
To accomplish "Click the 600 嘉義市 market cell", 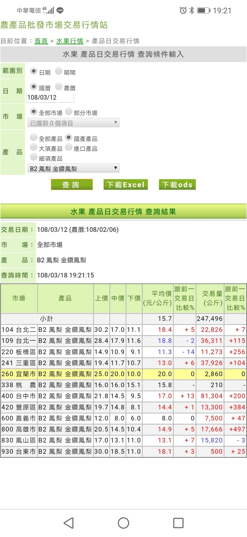I will point(19,418).
